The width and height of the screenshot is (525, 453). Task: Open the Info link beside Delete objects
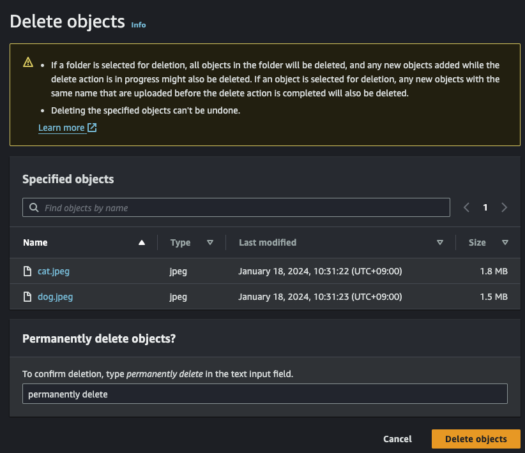138,25
